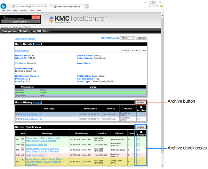The width and height of the screenshot is (208, 169).
Task: Click Log Off in the portal bar
Action: pyautogui.click(x=36, y=31)
